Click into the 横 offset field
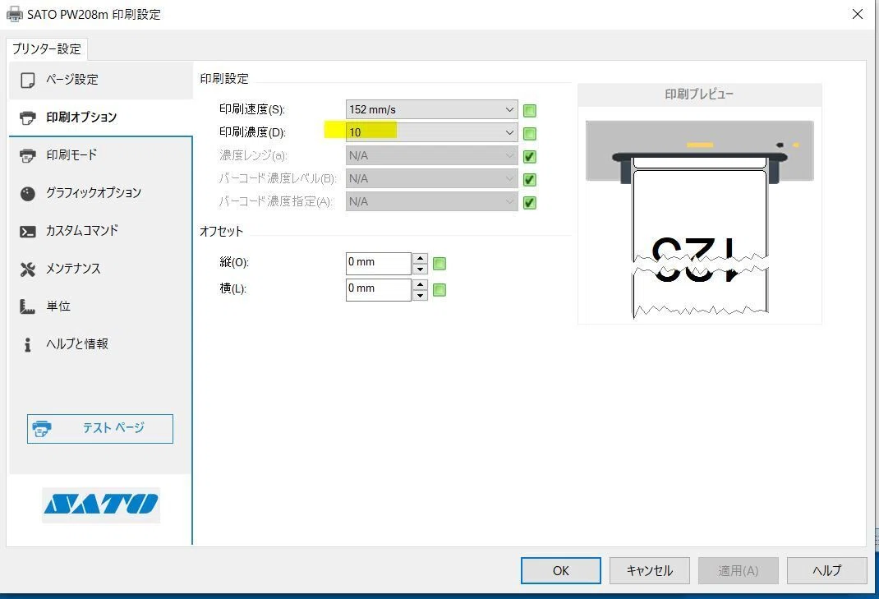This screenshot has width=879, height=599. tap(379, 289)
